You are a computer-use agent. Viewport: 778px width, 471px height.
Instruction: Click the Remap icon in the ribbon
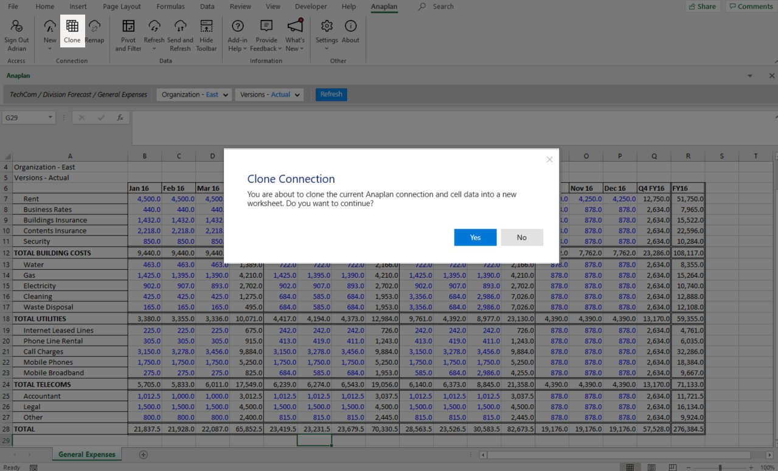[x=95, y=35]
